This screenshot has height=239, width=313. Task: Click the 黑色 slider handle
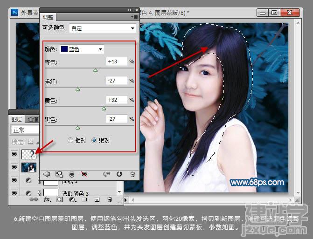point(77,128)
